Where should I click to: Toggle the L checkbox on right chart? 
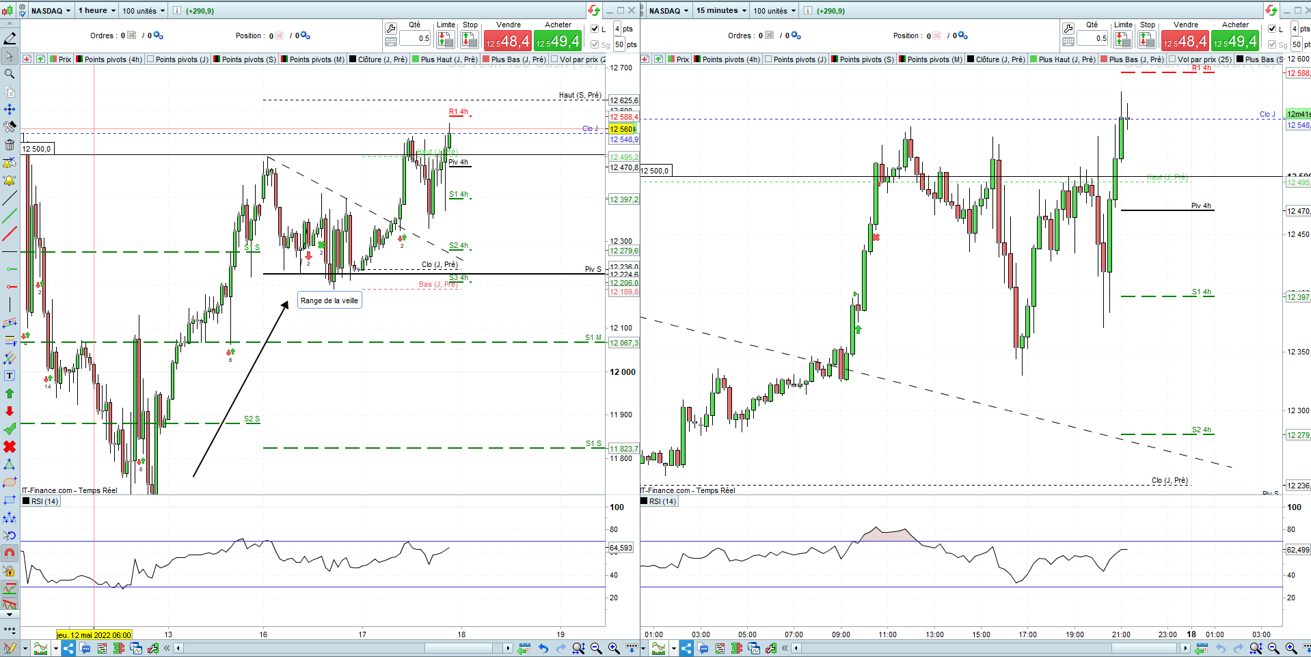click(x=1272, y=29)
